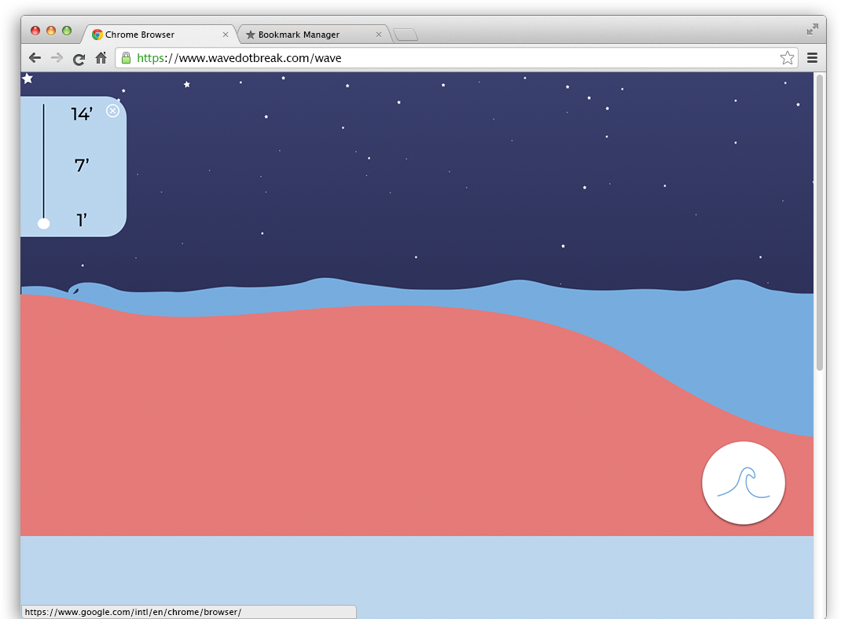Screen dimensions: 841x619
Task: Click the green zoom window button
Action: (67, 31)
